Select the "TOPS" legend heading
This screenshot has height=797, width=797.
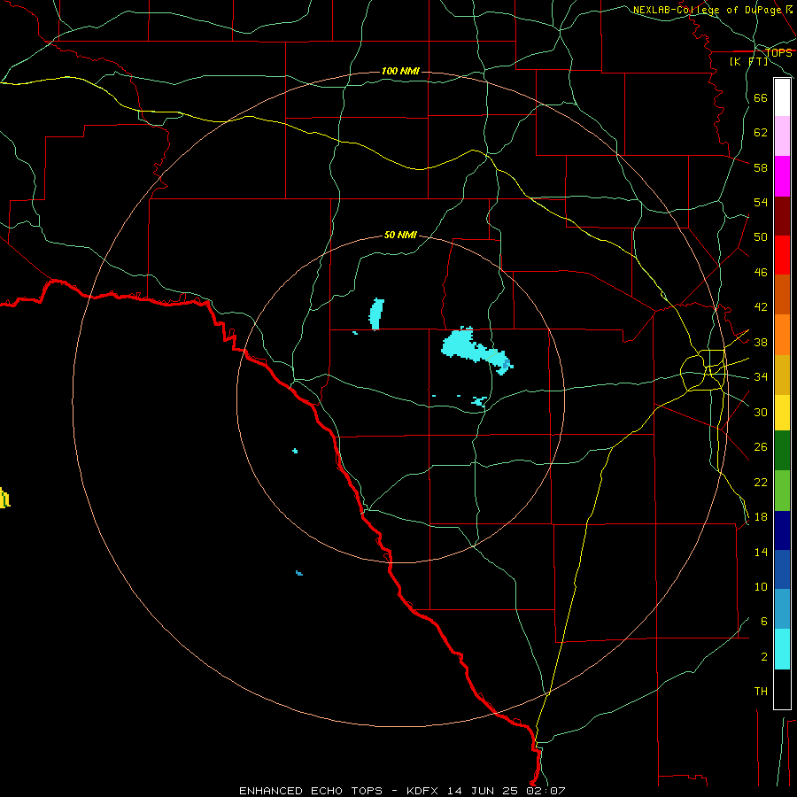[778, 52]
